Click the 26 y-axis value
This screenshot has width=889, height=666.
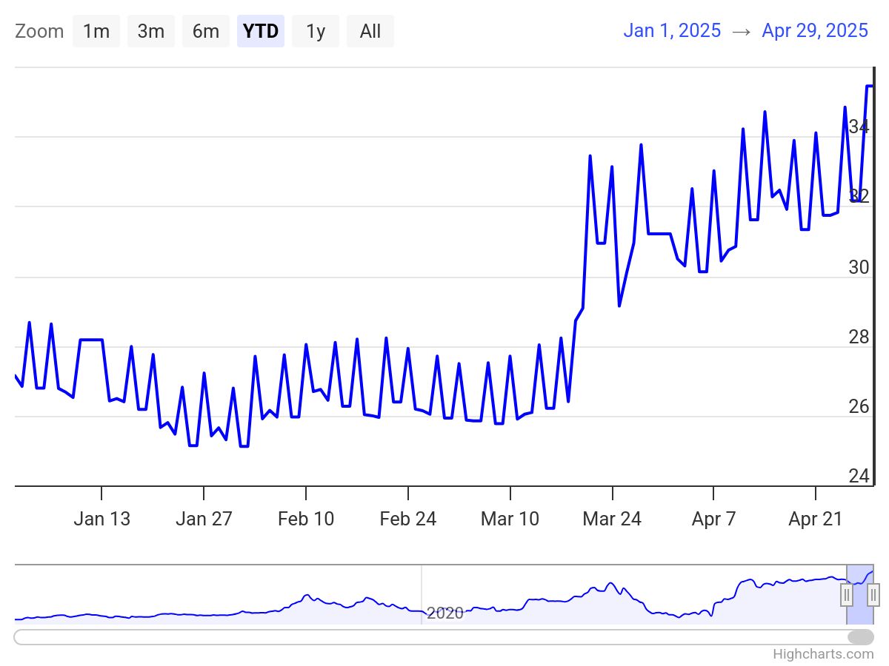(859, 406)
